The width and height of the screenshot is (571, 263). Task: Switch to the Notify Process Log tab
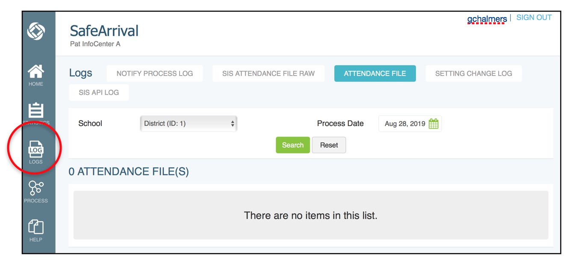(x=155, y=73)
